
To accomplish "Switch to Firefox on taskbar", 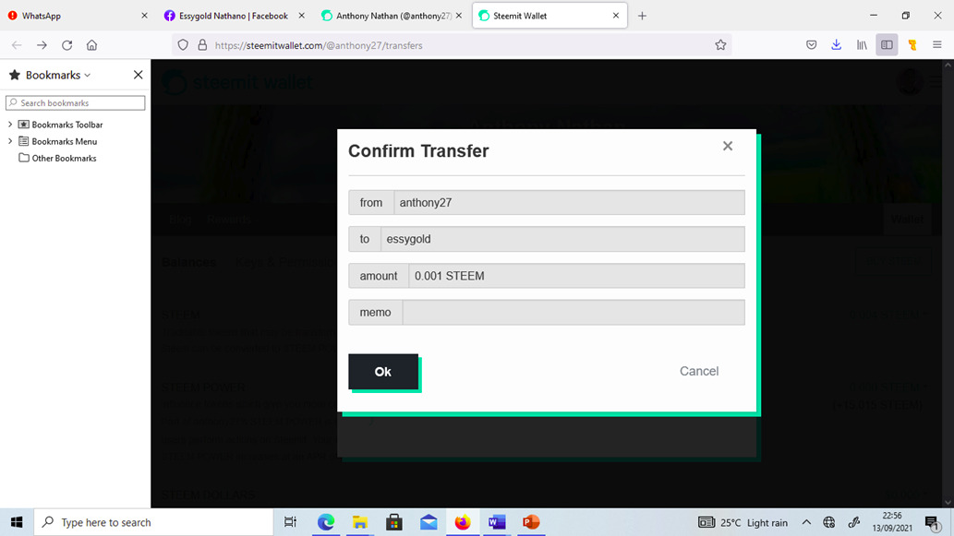I will click(463, 522).
